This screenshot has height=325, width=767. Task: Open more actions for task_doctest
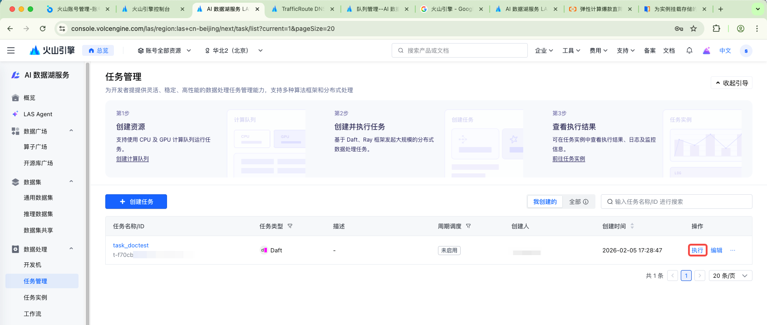(733, 250)
